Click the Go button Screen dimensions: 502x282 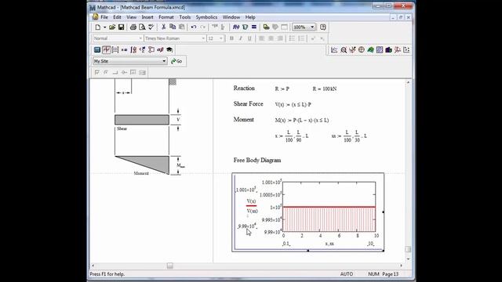(176, 61)
